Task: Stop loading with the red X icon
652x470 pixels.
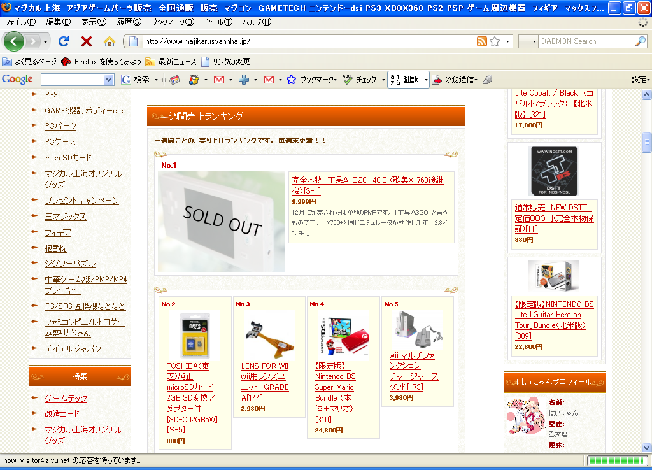Action: tap(87, 41)
